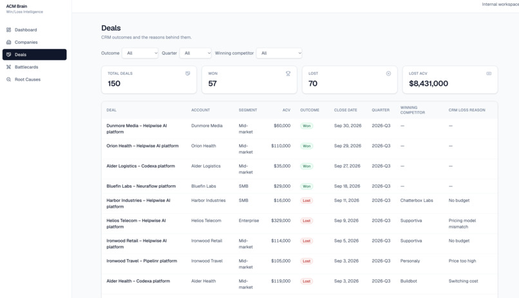Click the Pricing model mismatch loss reason
This screenshot has width=519, height=298.
pyautogui.click(x=462, y=224)
